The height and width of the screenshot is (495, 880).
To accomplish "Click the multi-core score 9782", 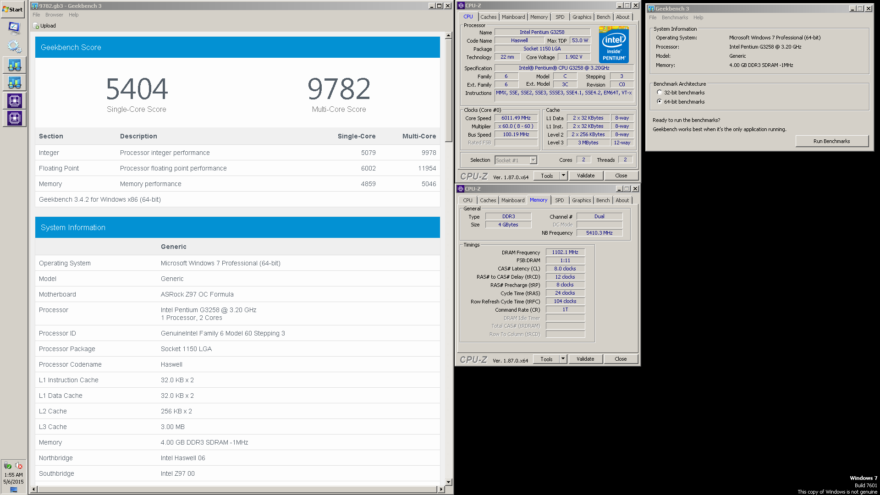I will pyautogui.click(x=339, y=88).
